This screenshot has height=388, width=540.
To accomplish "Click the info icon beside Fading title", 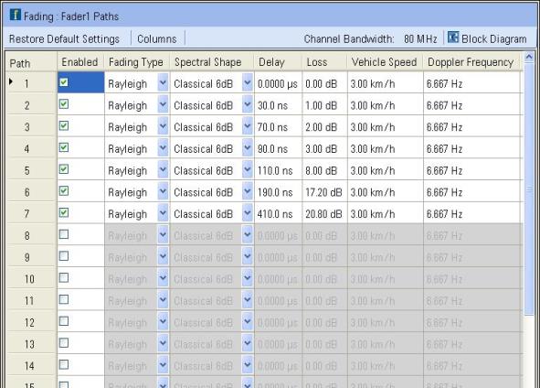I will [16, 15].
